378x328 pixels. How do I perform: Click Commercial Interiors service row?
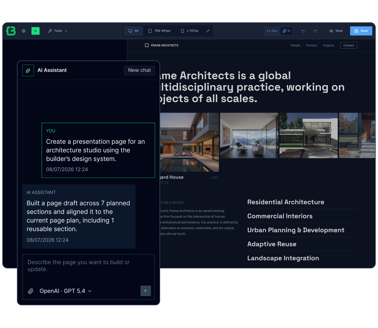(x=302, y=216)
